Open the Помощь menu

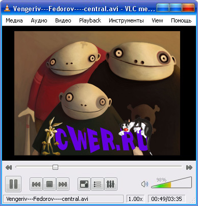pyautogui.click(x=181, y=20)
